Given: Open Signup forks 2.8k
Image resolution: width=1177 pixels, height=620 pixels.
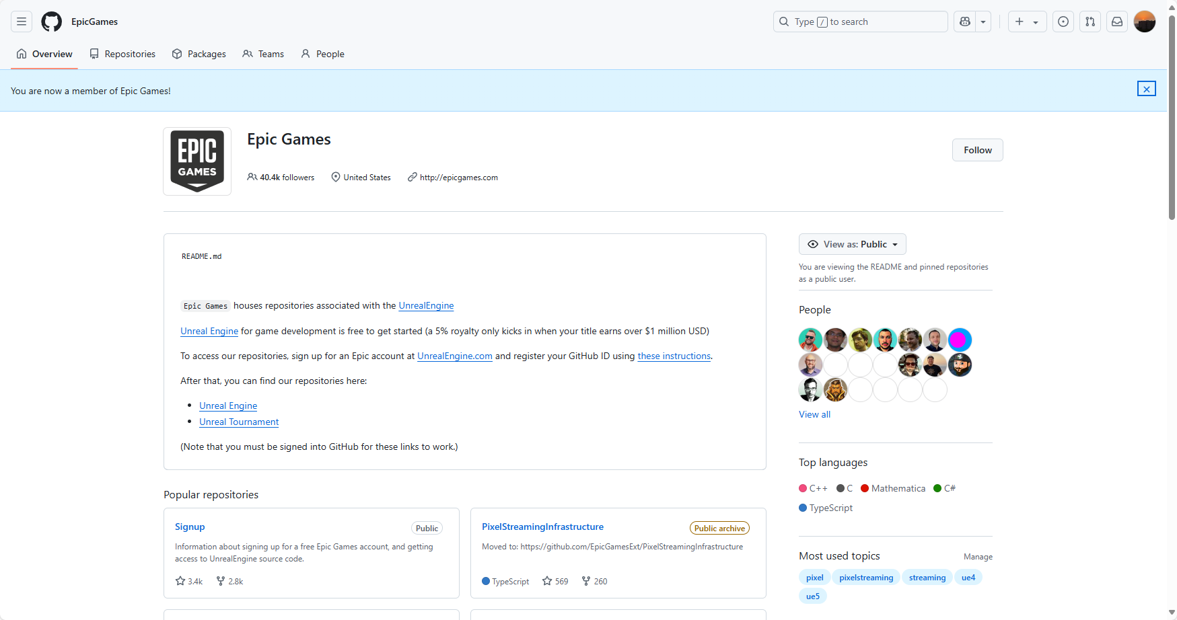Looking at the screenshot, I should point(229,581).
